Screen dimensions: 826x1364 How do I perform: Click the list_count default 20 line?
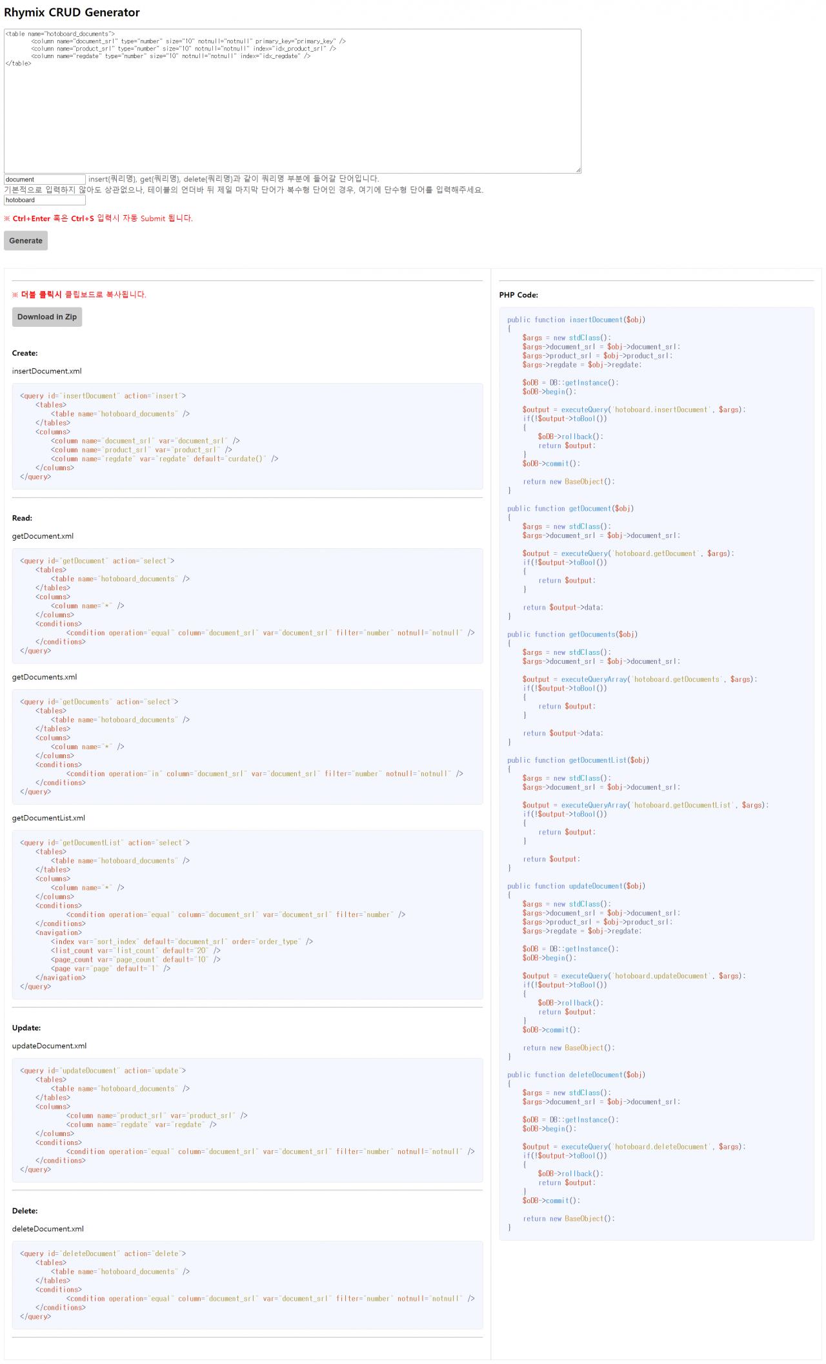136,950
